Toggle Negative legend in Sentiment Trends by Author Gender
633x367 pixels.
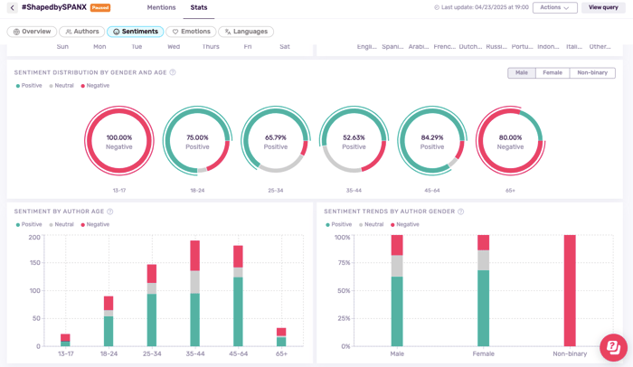[x=403, y=224]
